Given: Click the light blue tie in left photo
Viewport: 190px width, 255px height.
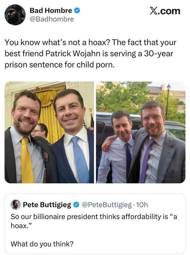Looking at the screenshot, I should click(x=80, y=159).
